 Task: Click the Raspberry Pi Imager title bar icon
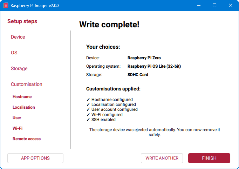[x=6, y=6]
